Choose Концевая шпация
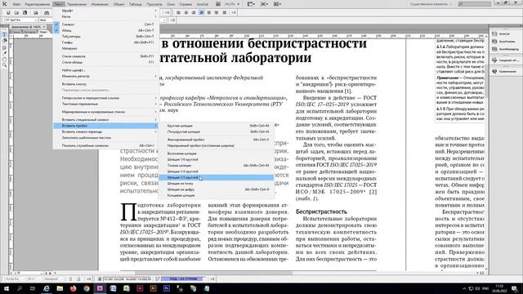Screen dimensions: 523x294 click(216, 195)
